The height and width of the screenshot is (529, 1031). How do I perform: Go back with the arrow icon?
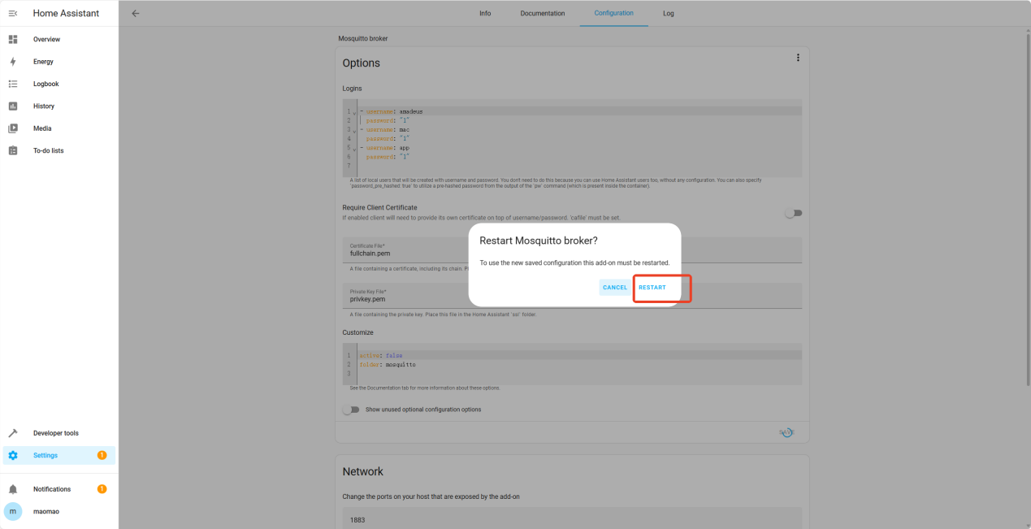(136, 13)
